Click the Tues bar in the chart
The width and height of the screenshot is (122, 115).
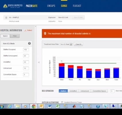click(x=116, y=73)
